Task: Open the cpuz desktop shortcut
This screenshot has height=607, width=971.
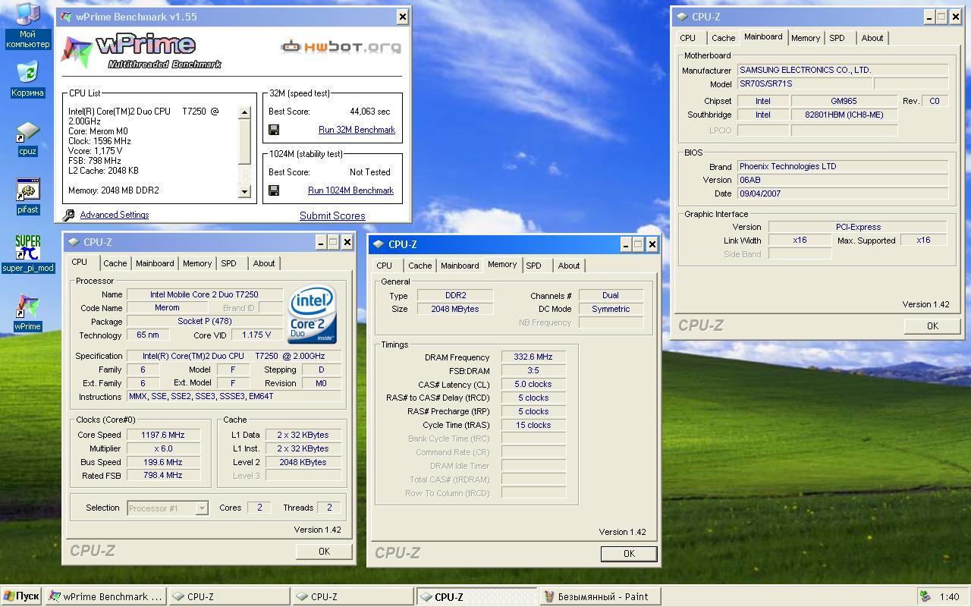Action: pos(27,138)
